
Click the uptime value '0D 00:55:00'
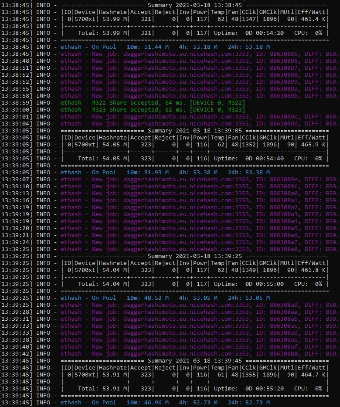[x=265, y=284]
